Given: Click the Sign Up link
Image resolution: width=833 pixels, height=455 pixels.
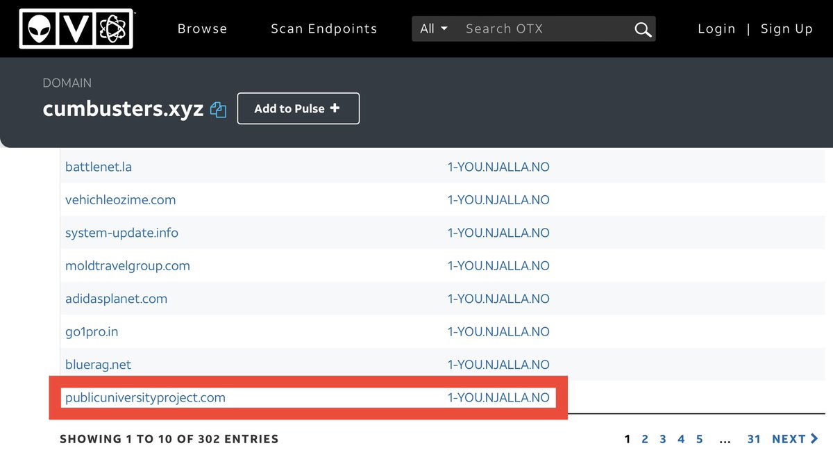Looking at the screenshot, I should point(786,29).
